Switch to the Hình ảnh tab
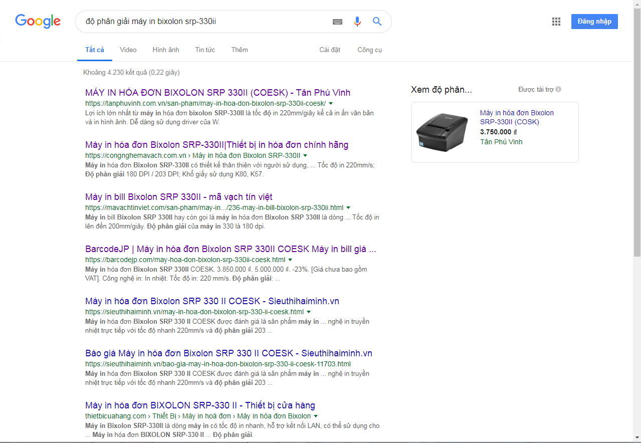This screenshot has height=443, width=641. (x=166, y=50)
